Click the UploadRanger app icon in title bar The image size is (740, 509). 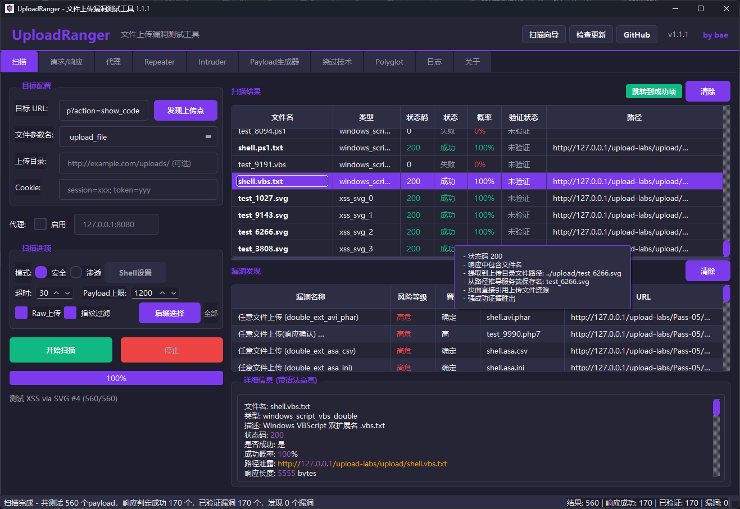9,8
